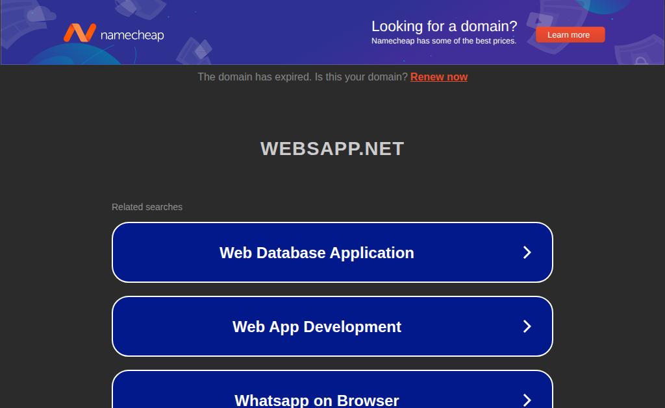The height and width of the screenshot is (408, 665).
Task: Click the WEBSAPP.NET domain heading
Action: tap(332, 149)
